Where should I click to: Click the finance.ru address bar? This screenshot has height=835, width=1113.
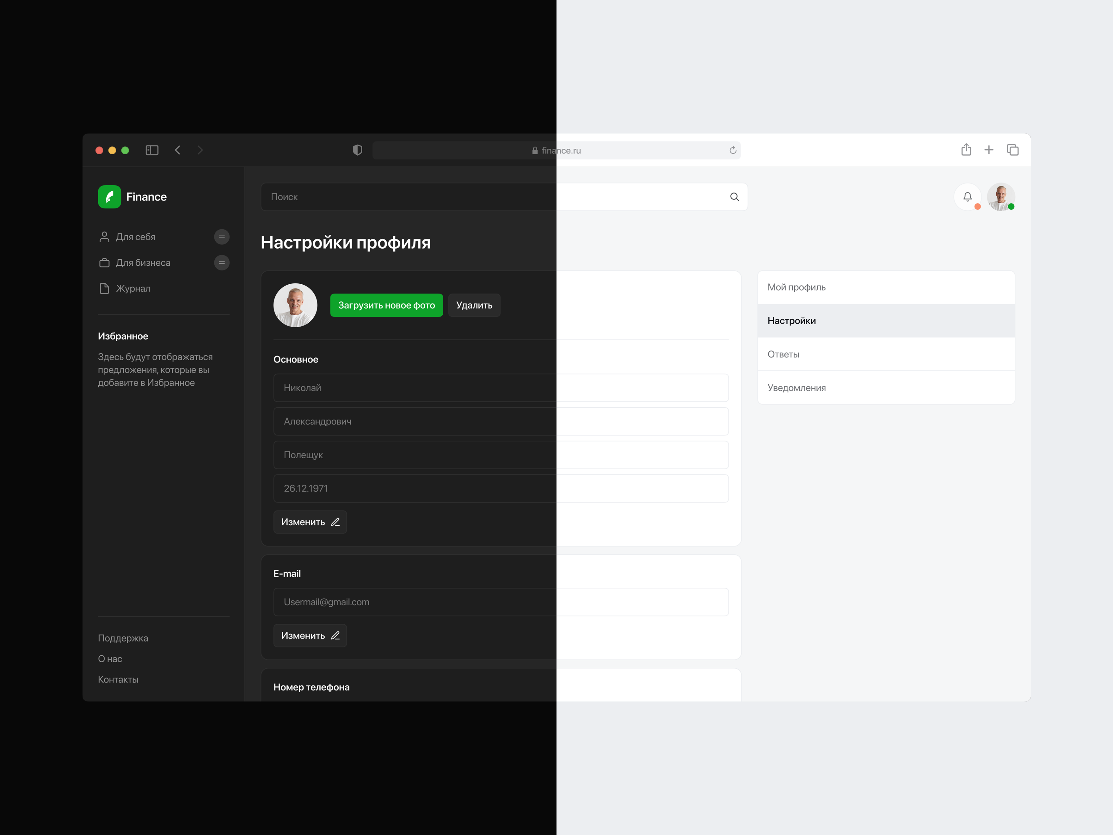pos(556,151)
